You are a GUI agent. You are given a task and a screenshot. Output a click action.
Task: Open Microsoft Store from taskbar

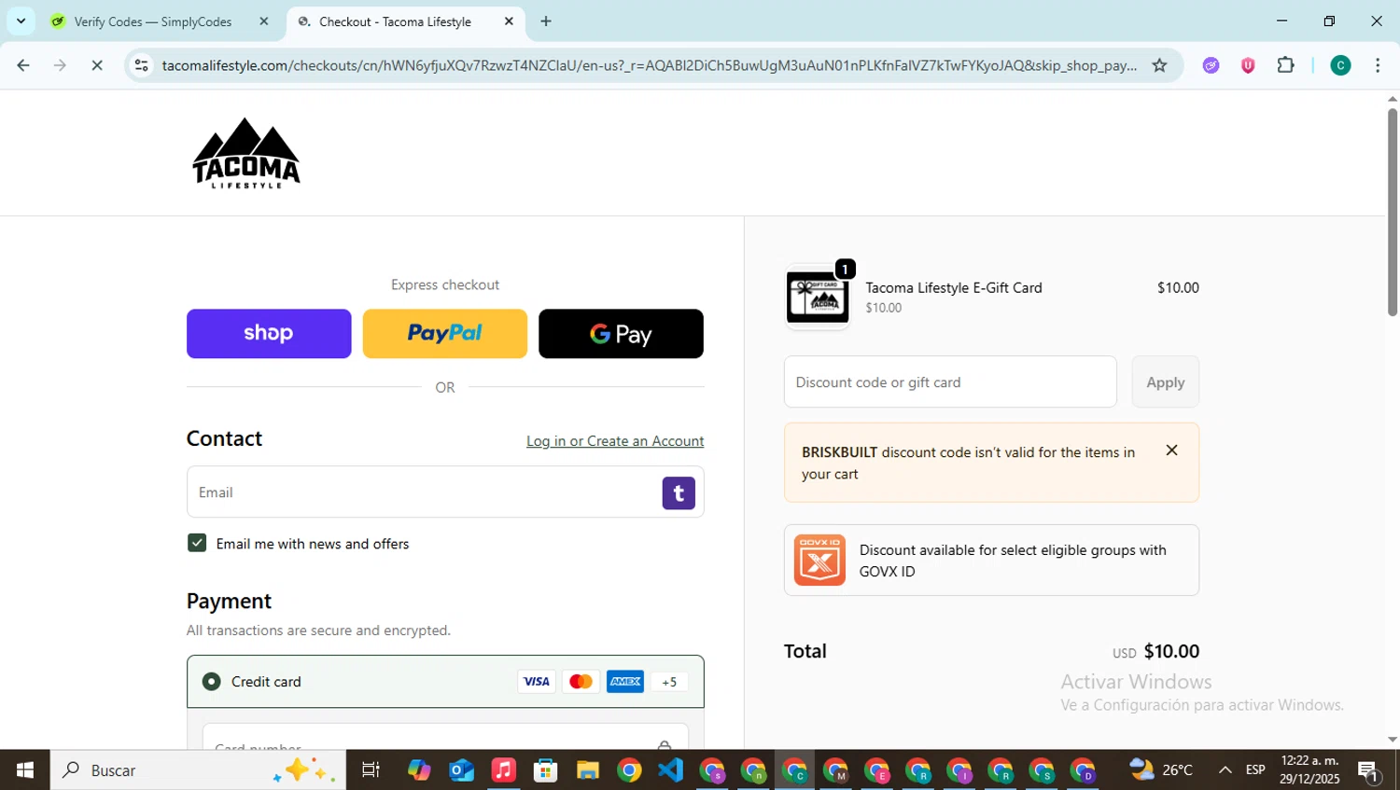(545, 770)
